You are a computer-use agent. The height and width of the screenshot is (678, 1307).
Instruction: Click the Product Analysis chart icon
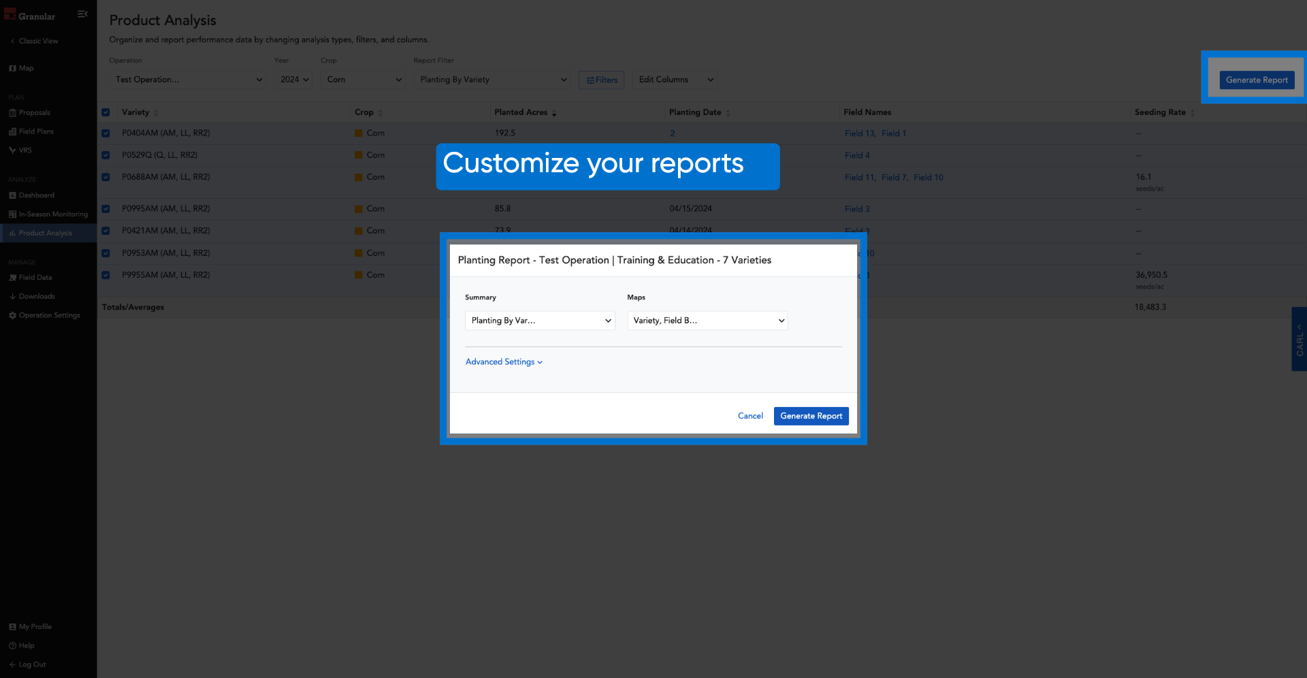point(12,233)
